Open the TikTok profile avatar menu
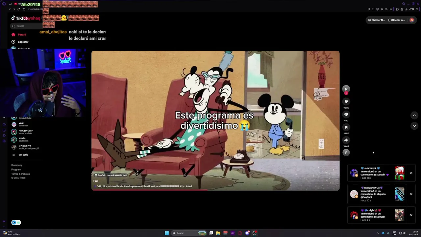421x237 pixels. pos(412,20)
